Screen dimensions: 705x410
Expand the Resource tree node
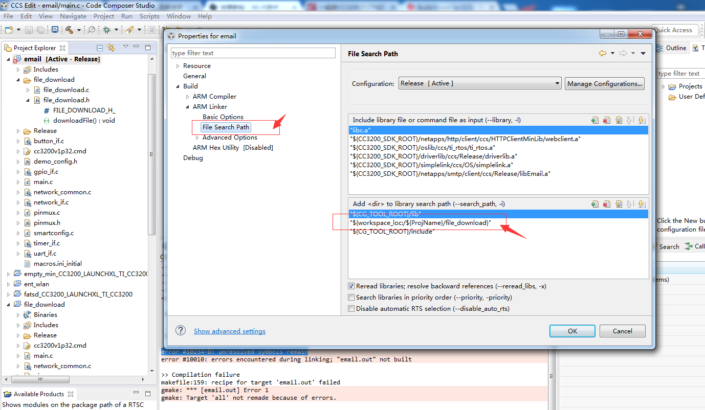point(178,66)
